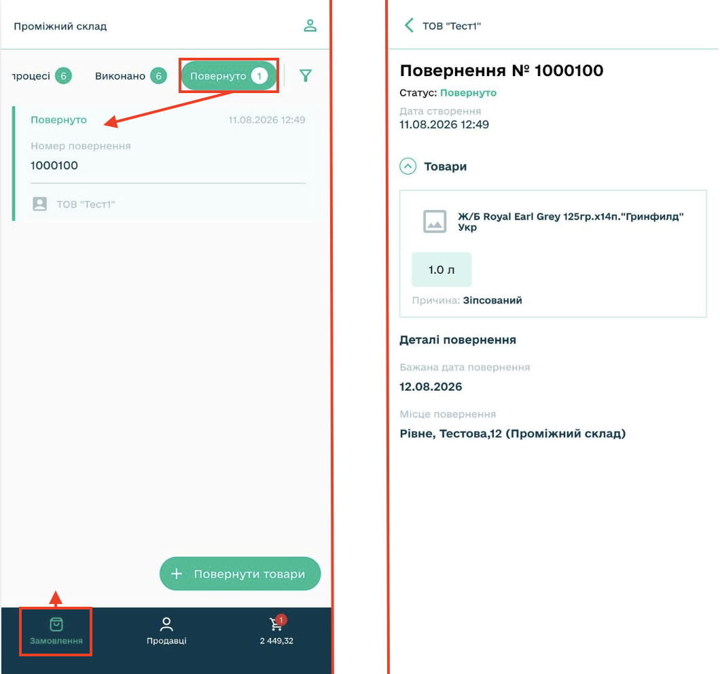Viewport: 720px width, 674px height.
Task: Click the Номер повернення label
Action: coord(81,145)
